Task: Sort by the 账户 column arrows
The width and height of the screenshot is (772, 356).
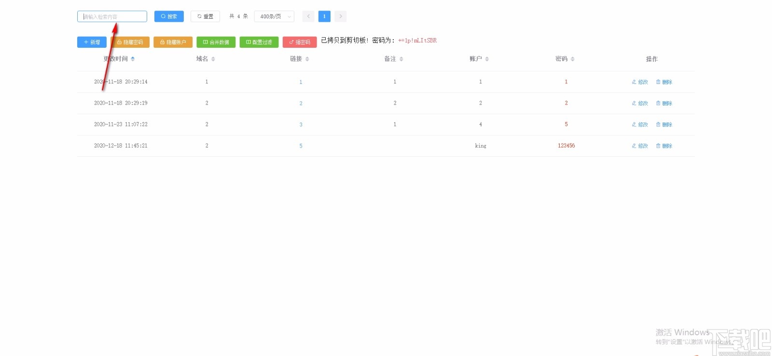Action: [x=487, y=59]
